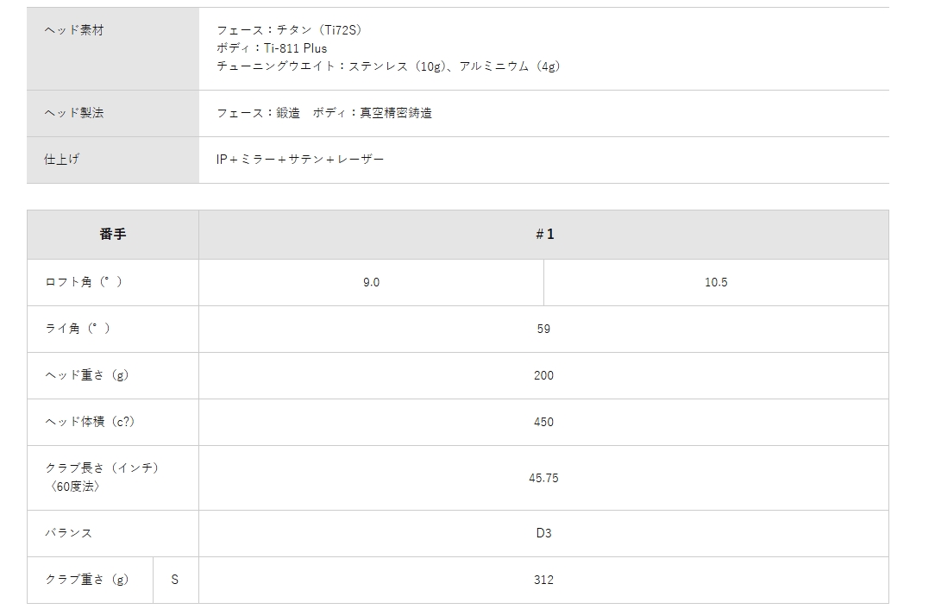Viewport: 935px width, 609px height.
Task: Click the ボディ：Ti-811 Plus text line
Action: point(272,48)
